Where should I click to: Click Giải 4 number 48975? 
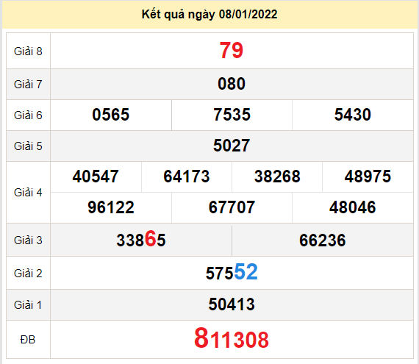click(x=368, y=176)
